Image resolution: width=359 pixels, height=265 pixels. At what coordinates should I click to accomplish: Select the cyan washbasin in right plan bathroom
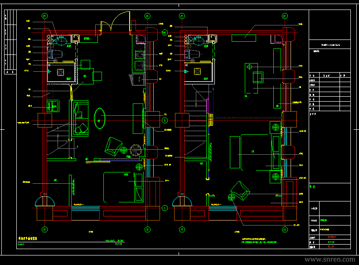[x=198, y=40]
